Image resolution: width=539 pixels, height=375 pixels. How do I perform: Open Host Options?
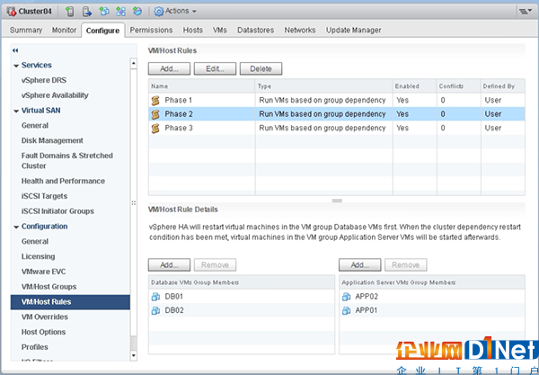[43, 333]
